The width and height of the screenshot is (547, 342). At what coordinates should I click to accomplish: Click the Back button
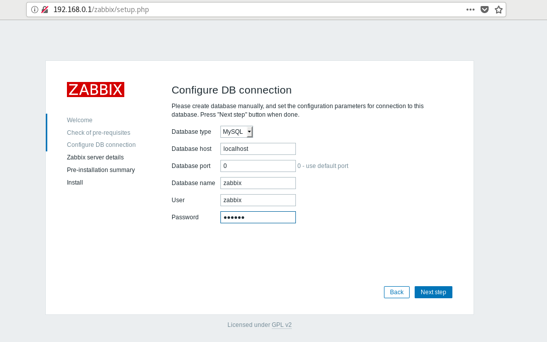click(397, 292)
